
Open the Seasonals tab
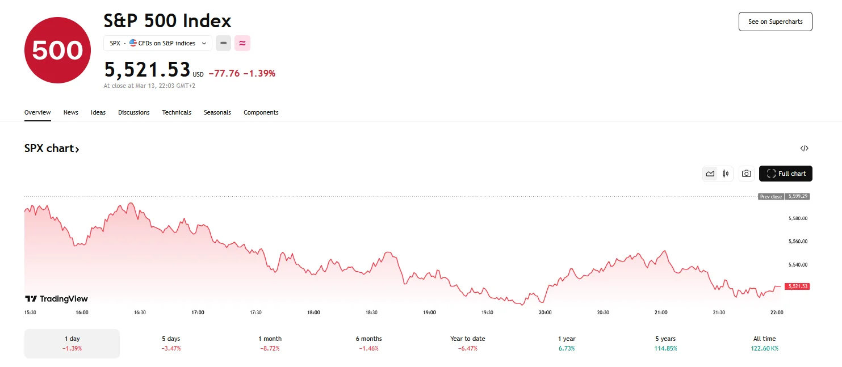[217, 112]
